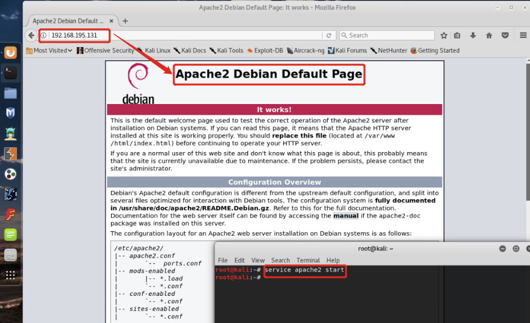This screenshot has width=530, height=323.
Task: Open the Kali Forums bookmark
Action: [347, 51]
